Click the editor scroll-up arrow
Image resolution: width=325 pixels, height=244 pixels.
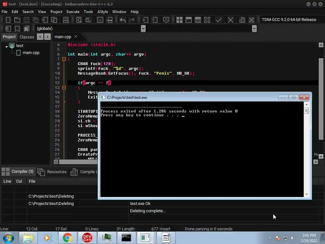pyautogui.click(x=321, y=45)
